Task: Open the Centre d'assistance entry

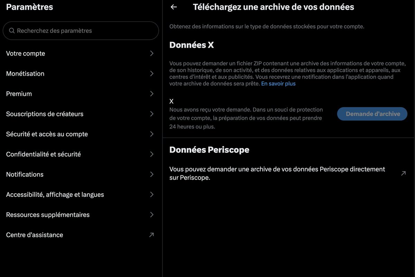Action: (x=81, y=235)
